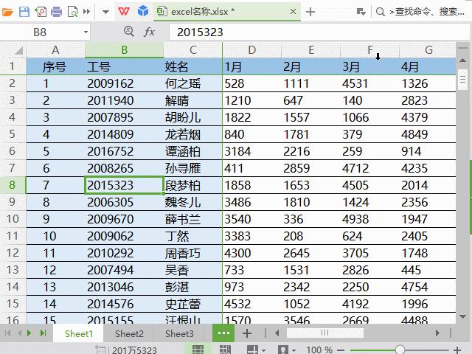This screenshot has width=472, height=354.
Task: Open Print Preview from the toolbar
Action: 72,12
